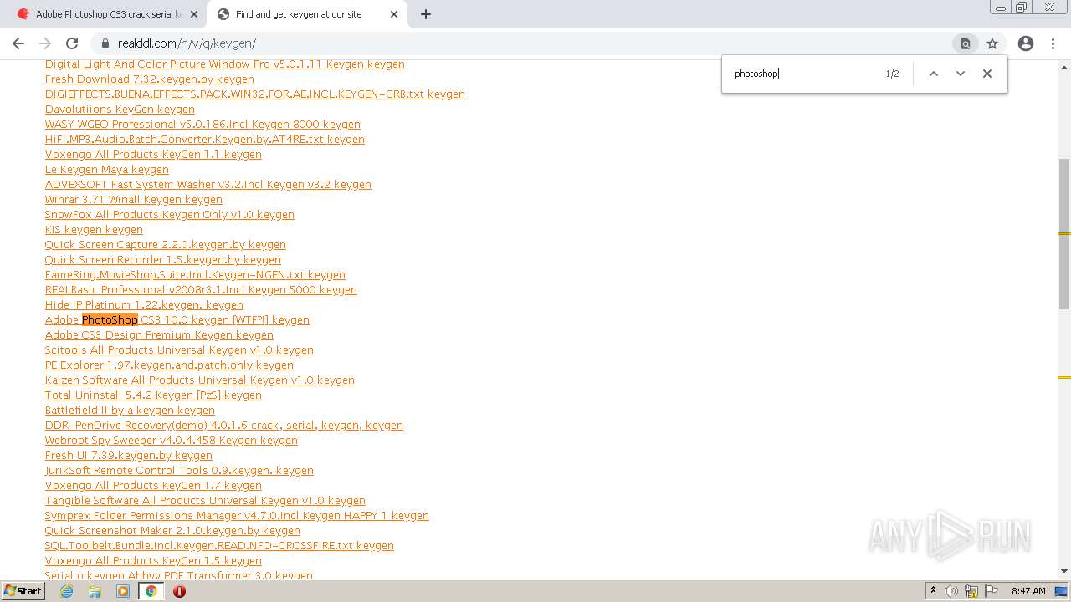This screenshot has height=602, width=1071.
Task: Open Symprex Folder Permissions Manager link
Action: pyautogui.click(x=237, y=516)
